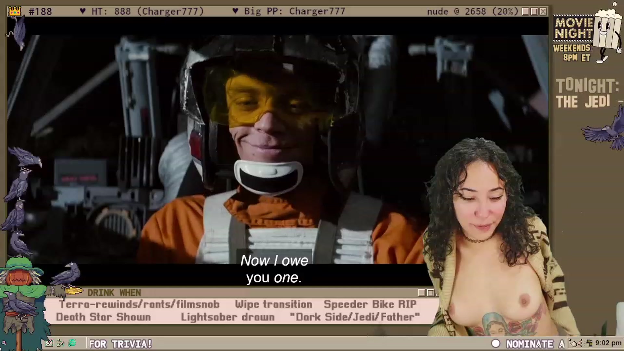Click the WEEKENDS 8PM ET schedule text

pyautogui.click(x=572, y=53)
